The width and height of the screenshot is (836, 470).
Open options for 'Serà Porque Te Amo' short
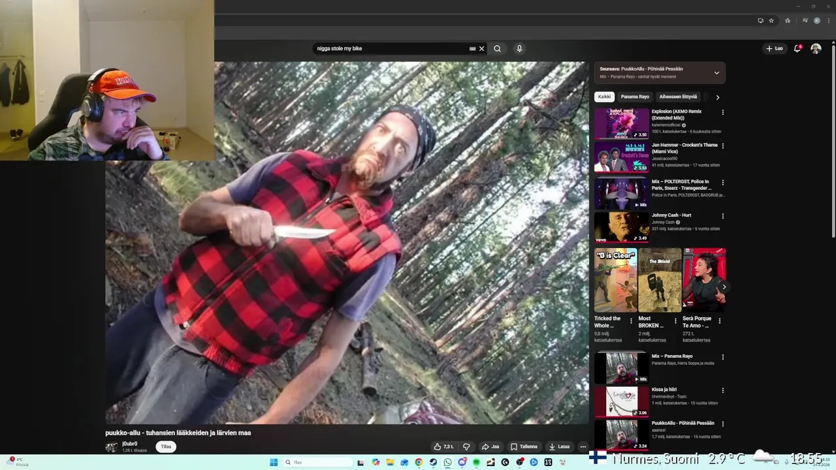point(720,321)
